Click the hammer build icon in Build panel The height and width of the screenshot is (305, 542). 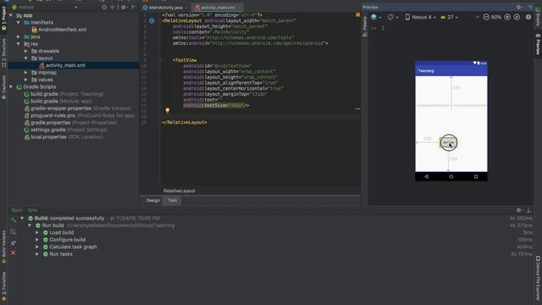(14, 220)
